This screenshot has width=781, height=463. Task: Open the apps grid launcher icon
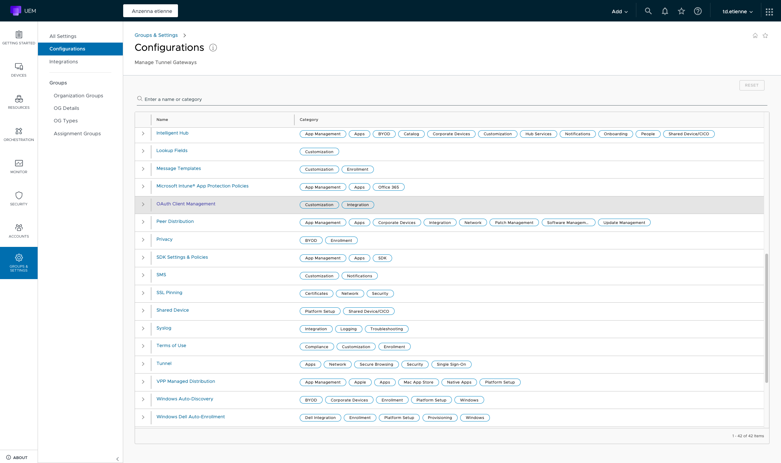click(769, 12)
